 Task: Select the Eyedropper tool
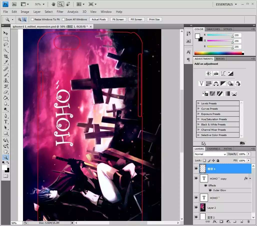coord(6,62)
